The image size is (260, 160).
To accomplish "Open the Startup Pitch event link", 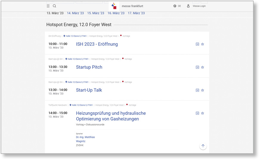I will [89, 67].
